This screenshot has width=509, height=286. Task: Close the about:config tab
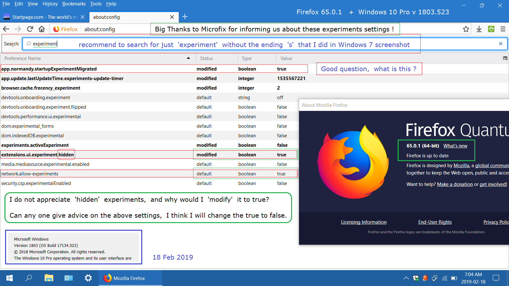pyautogui.click(x=172, y=17)
